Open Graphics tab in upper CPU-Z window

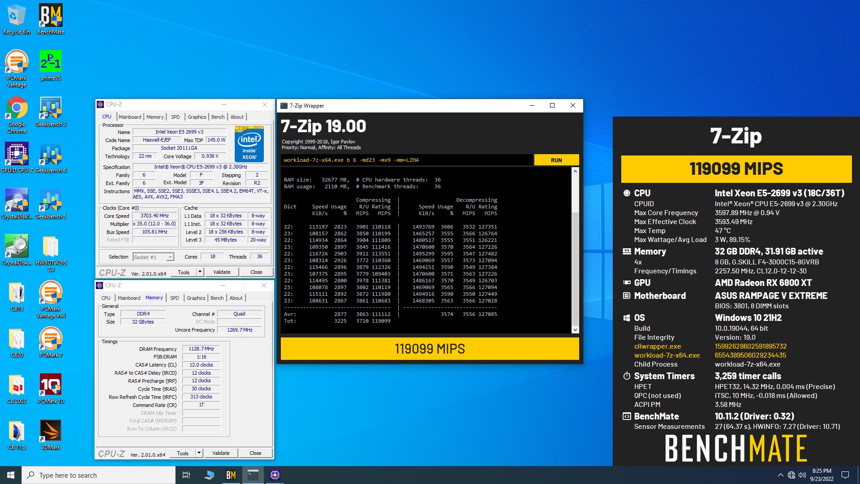[x=197, y=117]
